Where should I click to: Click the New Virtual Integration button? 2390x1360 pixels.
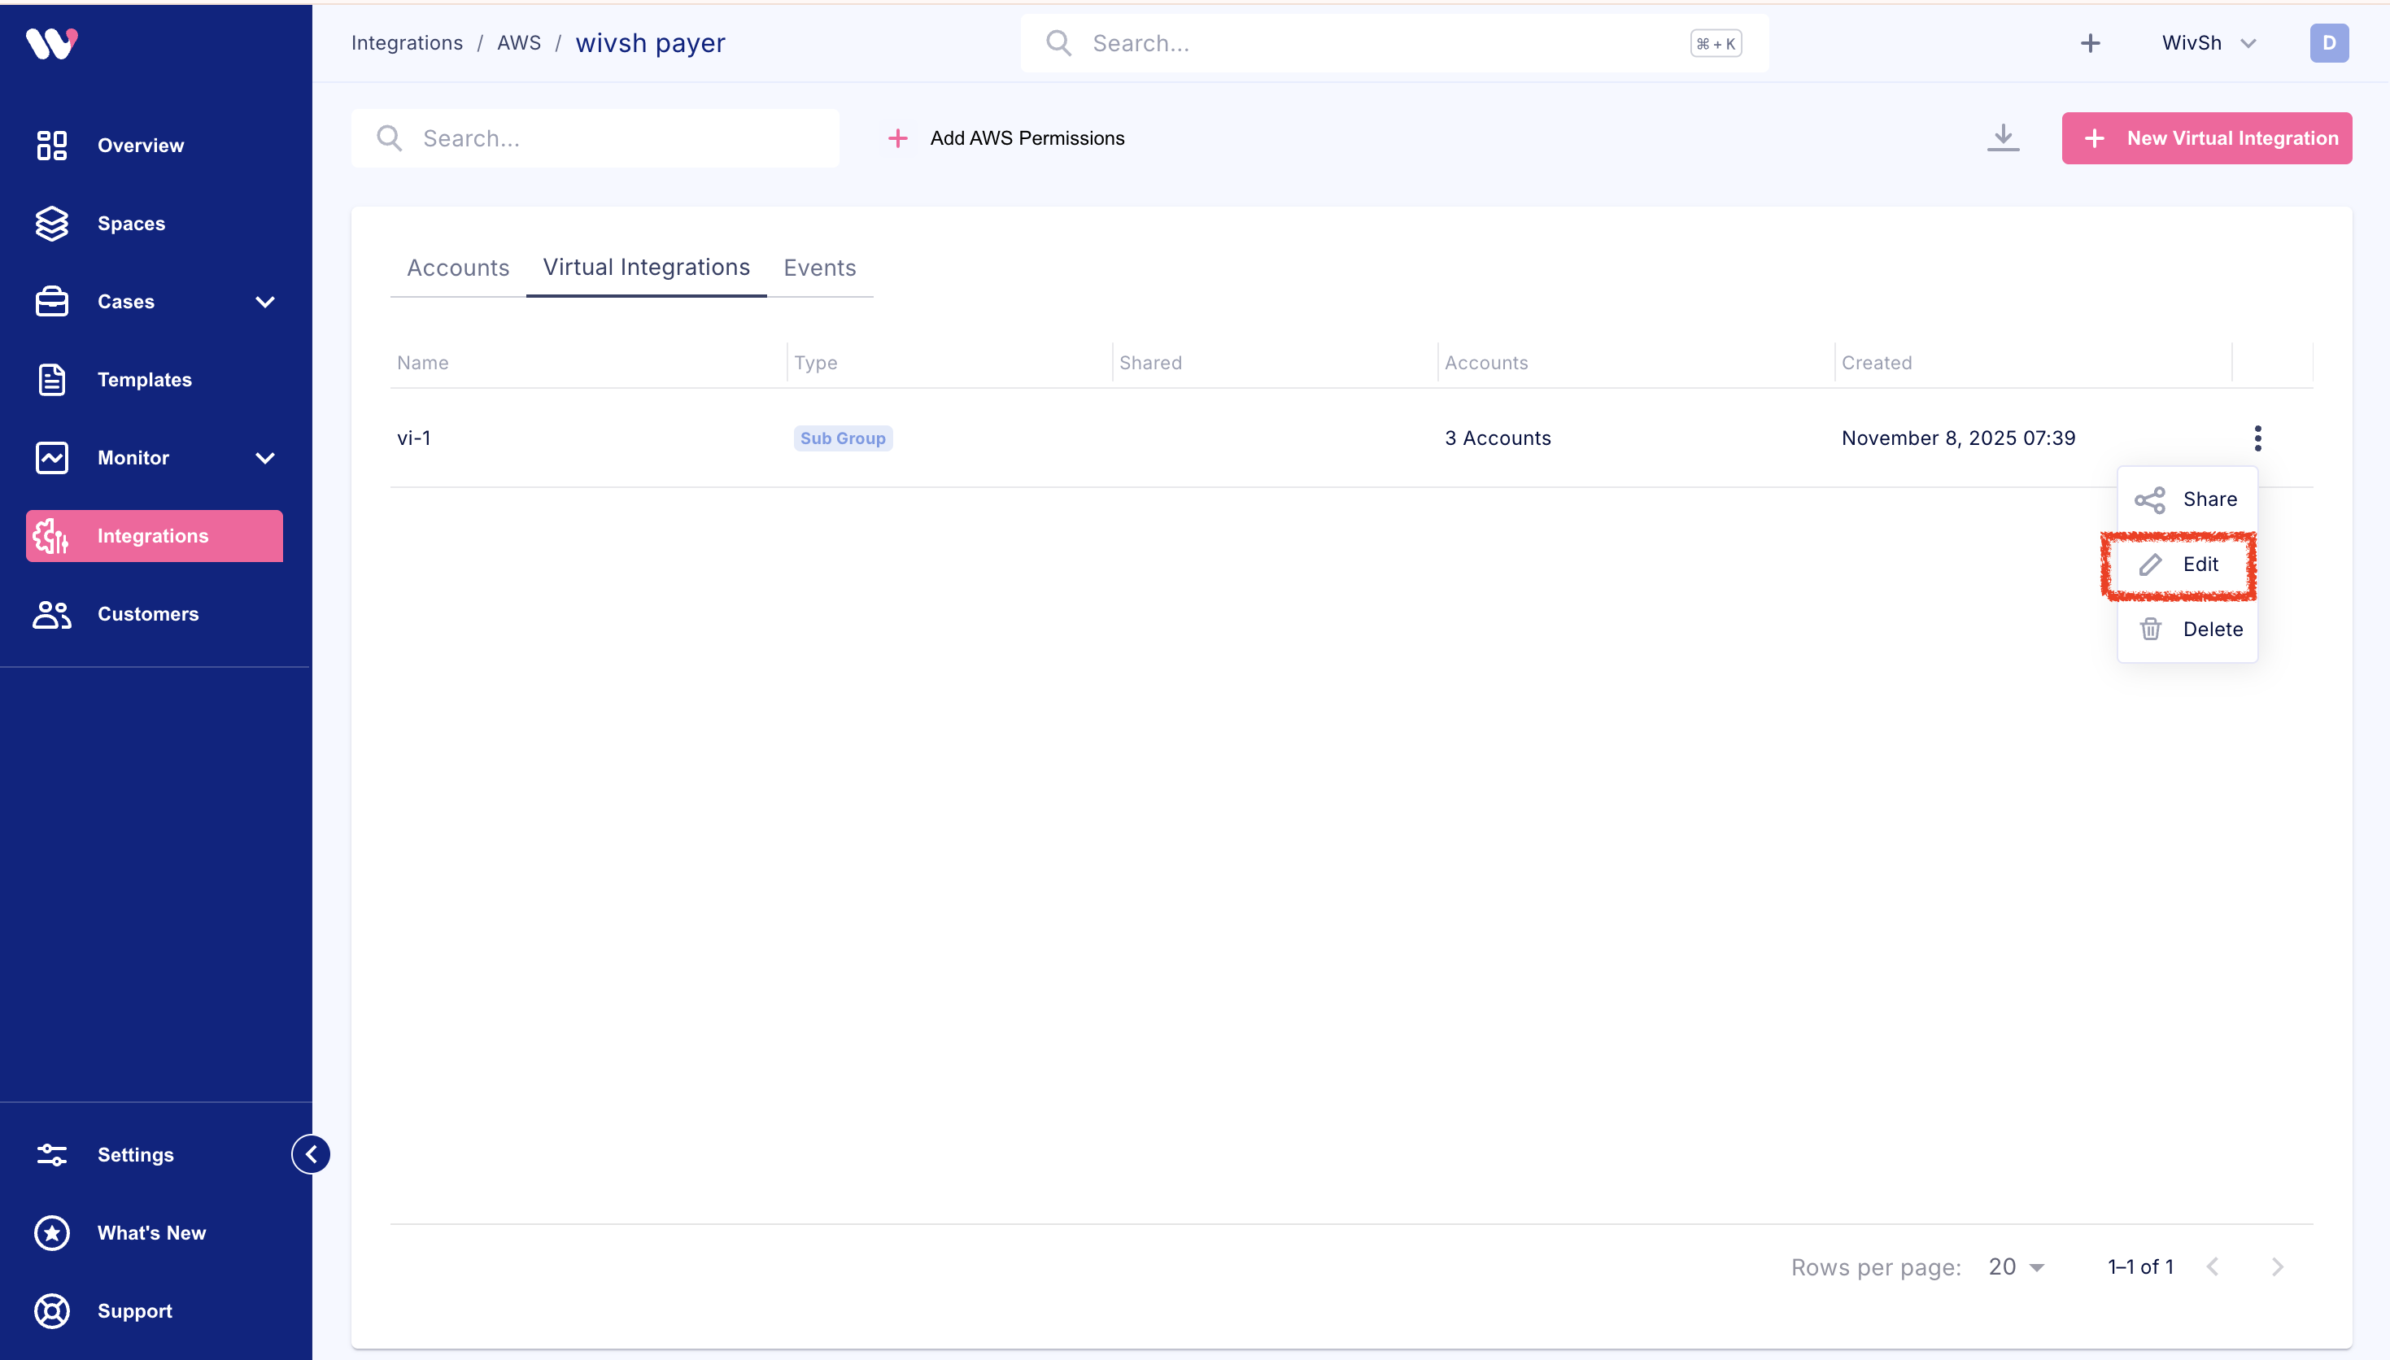coord(2205,138)
